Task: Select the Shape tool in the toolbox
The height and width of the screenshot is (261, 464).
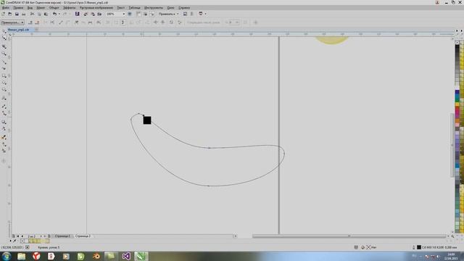Action: coord(4,38)
